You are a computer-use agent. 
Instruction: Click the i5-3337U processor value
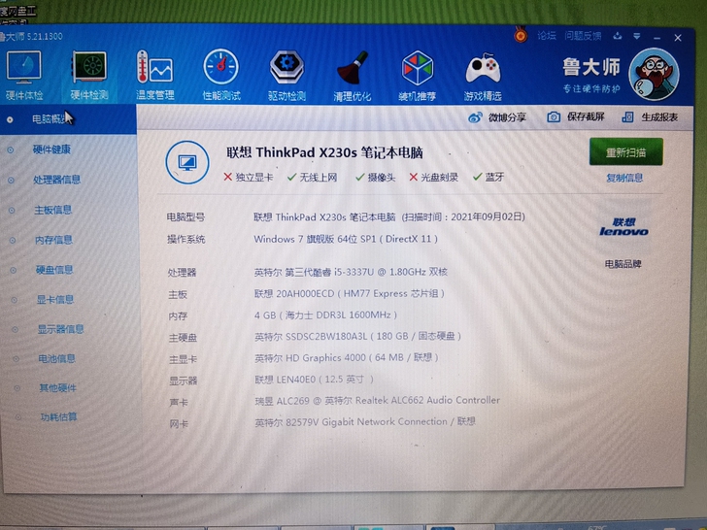[351, 272]
